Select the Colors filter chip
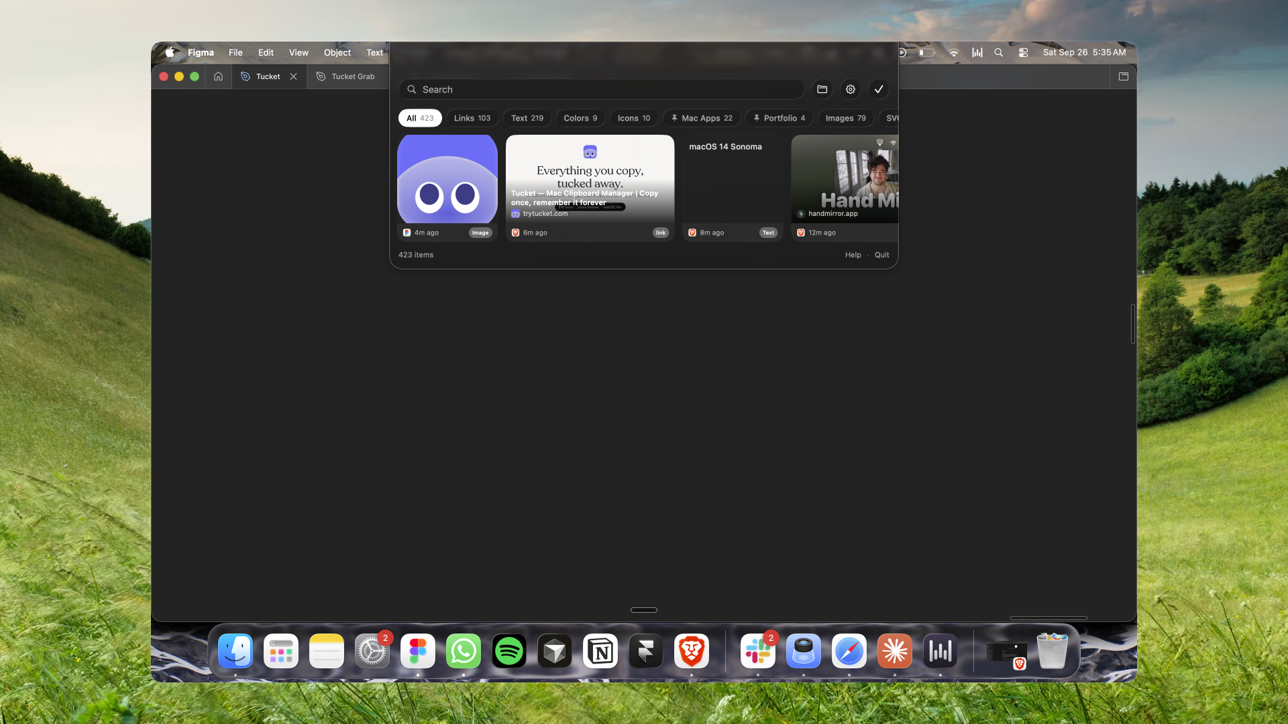This screenshot has width=1288, height=724. [580, 118]
